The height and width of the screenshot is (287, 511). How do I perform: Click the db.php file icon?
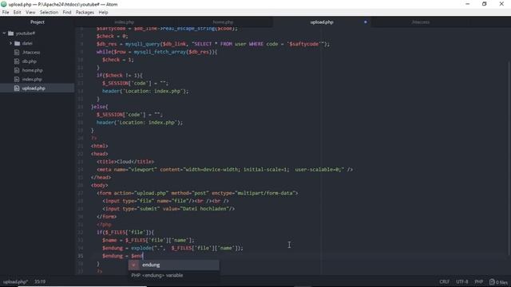(x=17, y=61)
